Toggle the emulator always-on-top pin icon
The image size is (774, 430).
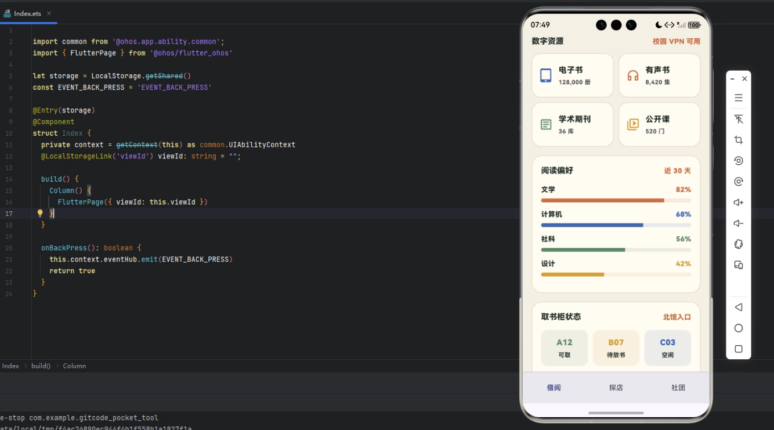(x=739, y=119)
